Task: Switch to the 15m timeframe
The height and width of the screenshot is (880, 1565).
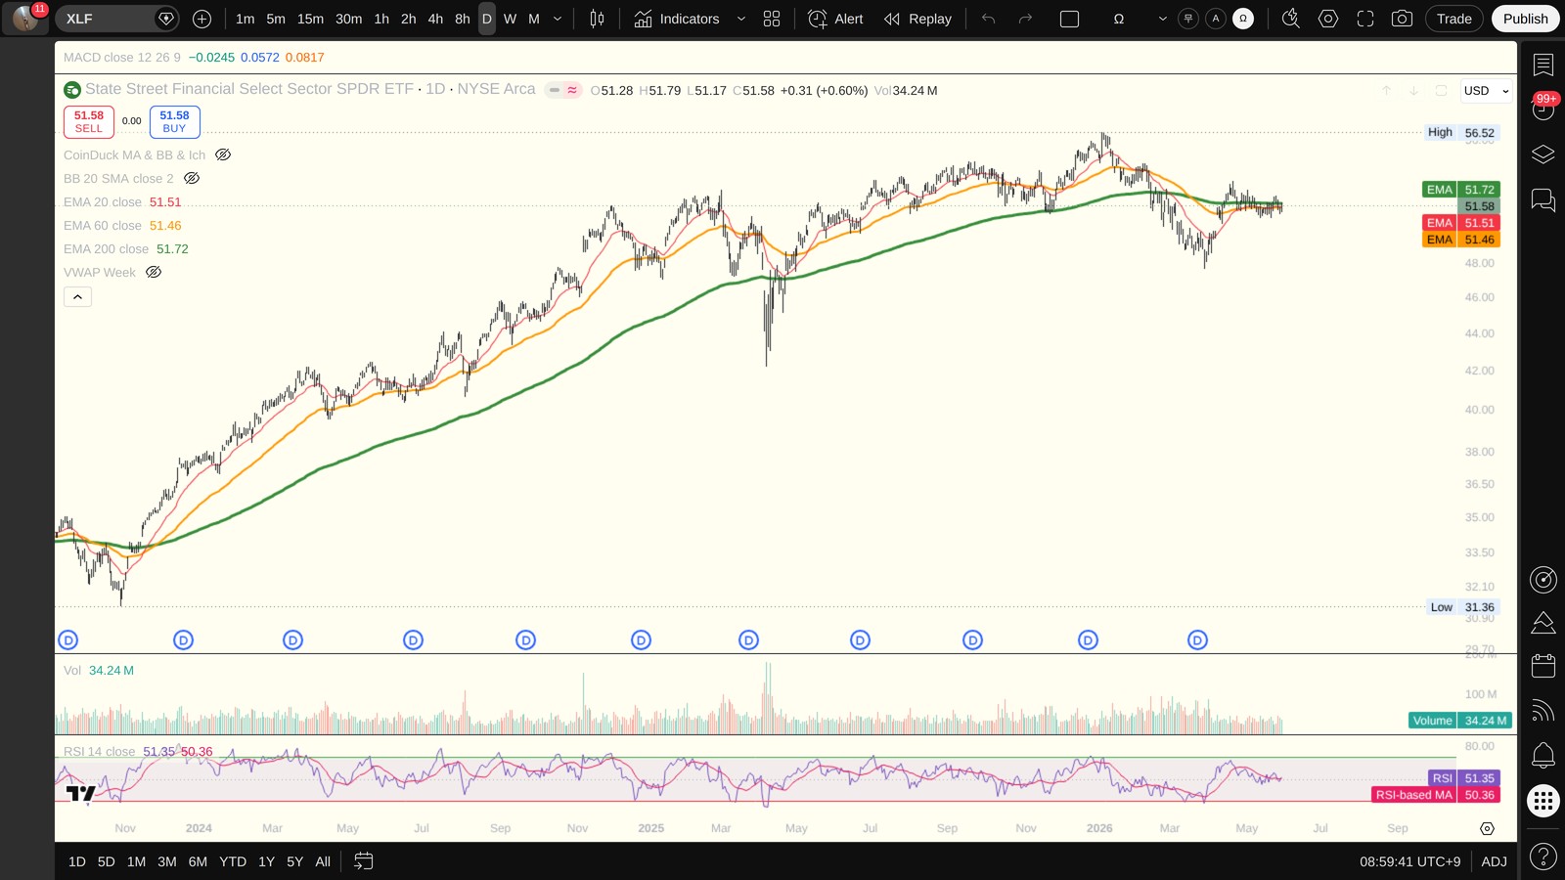Action: click(310, 19)
